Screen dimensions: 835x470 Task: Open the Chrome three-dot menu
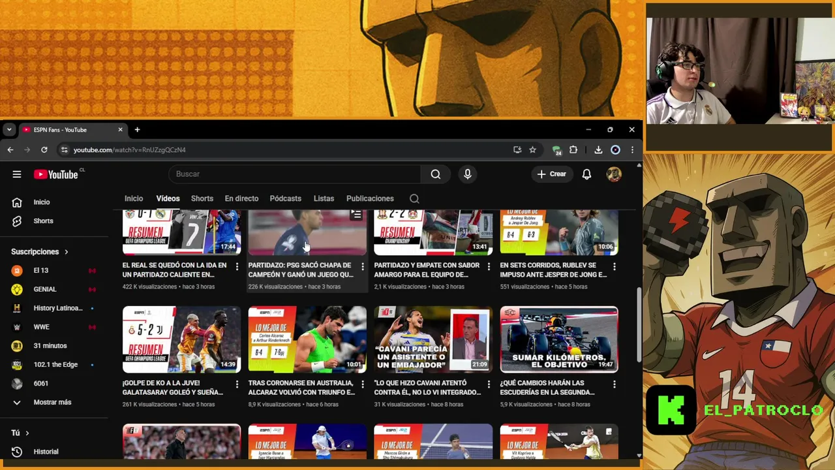click(x=631, y=149)
